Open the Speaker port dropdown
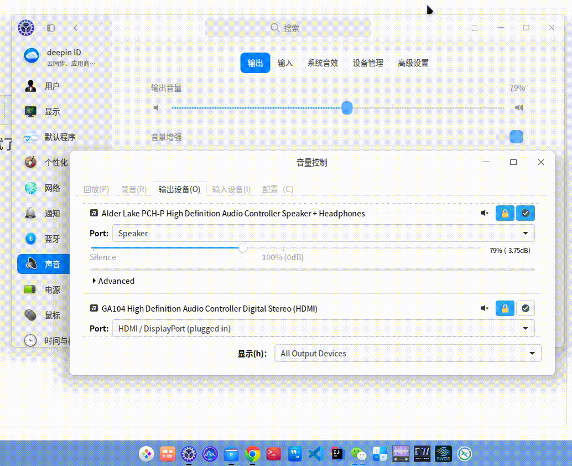The width and height of the screenshot is (572, 466). [323, 233]
